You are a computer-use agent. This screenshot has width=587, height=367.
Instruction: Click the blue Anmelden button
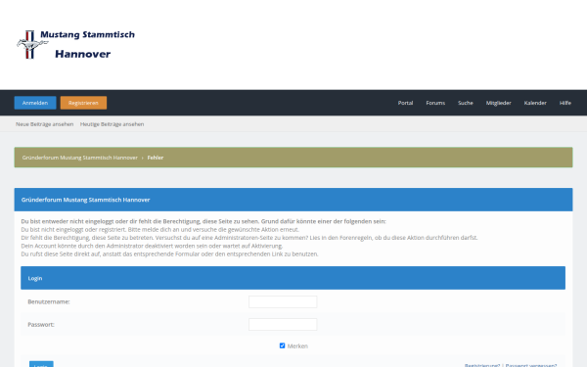(35, 103)
